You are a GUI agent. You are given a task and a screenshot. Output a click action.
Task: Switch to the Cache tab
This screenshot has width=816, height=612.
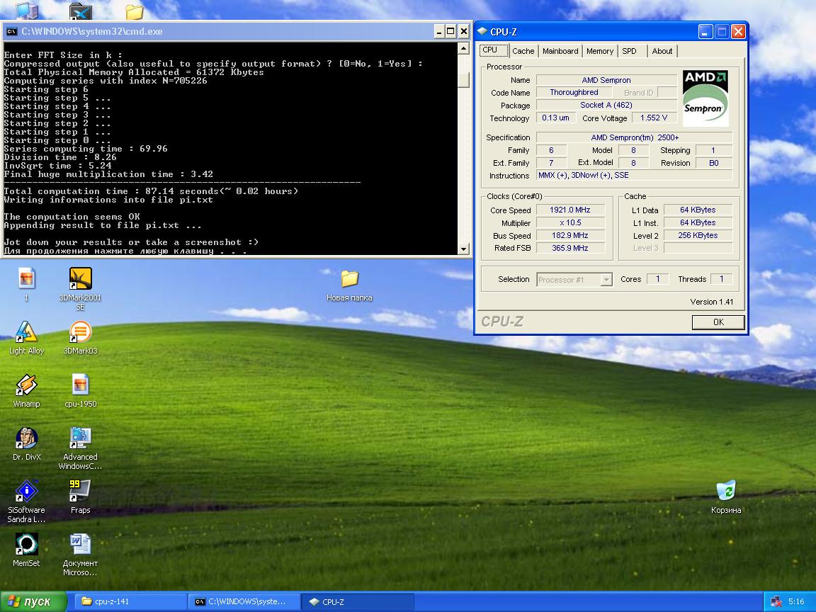(523, 51)
